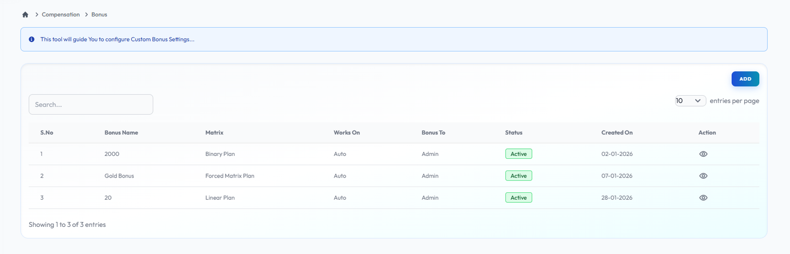This screenshot has height=254, width=790.
Task: Click the Active badge in the Linear Plan row
Action: [x=518, y=198]
